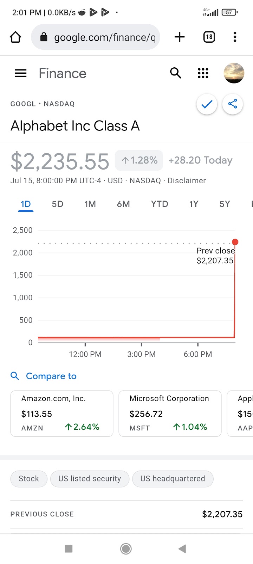Switch chart to 5D range
The width and height of the screenshot is (253, 564).
(x=58, y=204)
